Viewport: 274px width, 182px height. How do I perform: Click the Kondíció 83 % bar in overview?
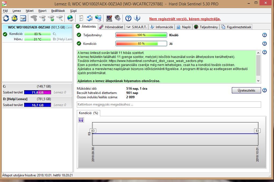(141, 43)
